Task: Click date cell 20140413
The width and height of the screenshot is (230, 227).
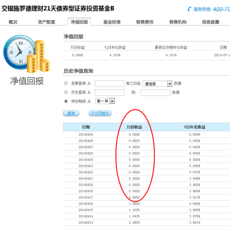Action: click(86, 222)
